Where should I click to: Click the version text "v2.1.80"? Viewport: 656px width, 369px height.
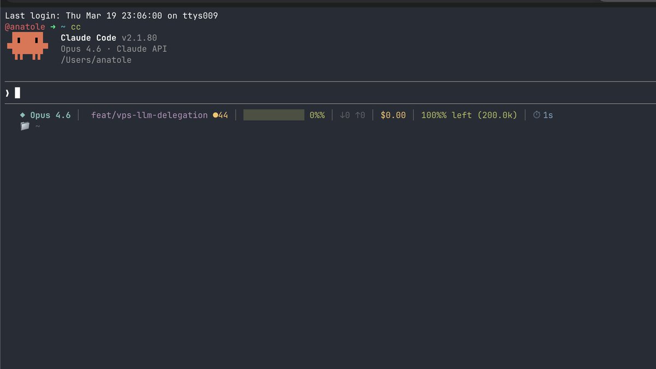139,38
